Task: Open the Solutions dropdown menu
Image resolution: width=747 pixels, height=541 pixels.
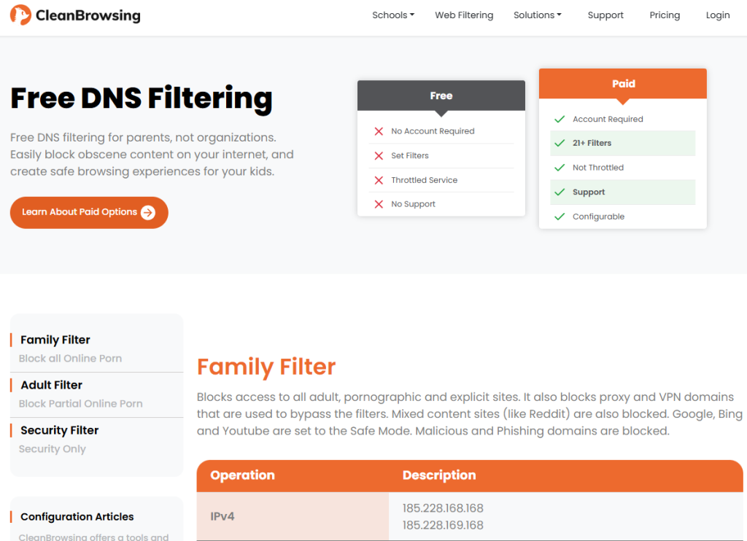Action: pyautogui.click(x=538, y=15)
